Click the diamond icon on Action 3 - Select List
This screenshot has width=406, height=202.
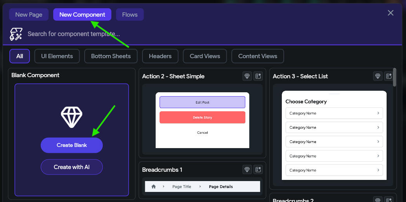[x=378, y=76]
